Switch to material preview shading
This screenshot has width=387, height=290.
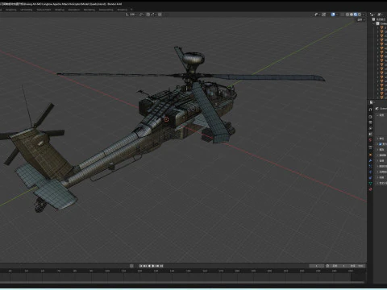click(x=356, y=14)
